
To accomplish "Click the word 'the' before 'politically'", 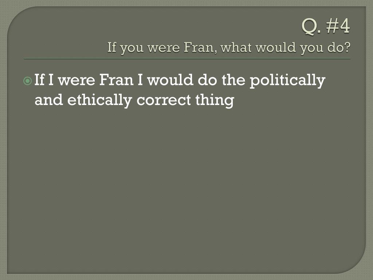I will click(233, 80).
